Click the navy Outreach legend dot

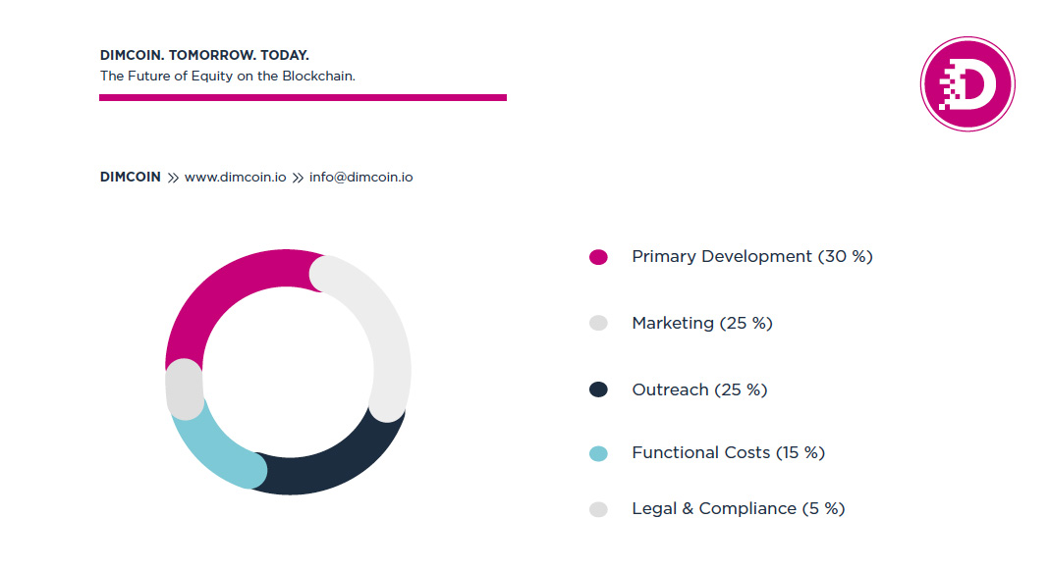click(x=598, y=389)
